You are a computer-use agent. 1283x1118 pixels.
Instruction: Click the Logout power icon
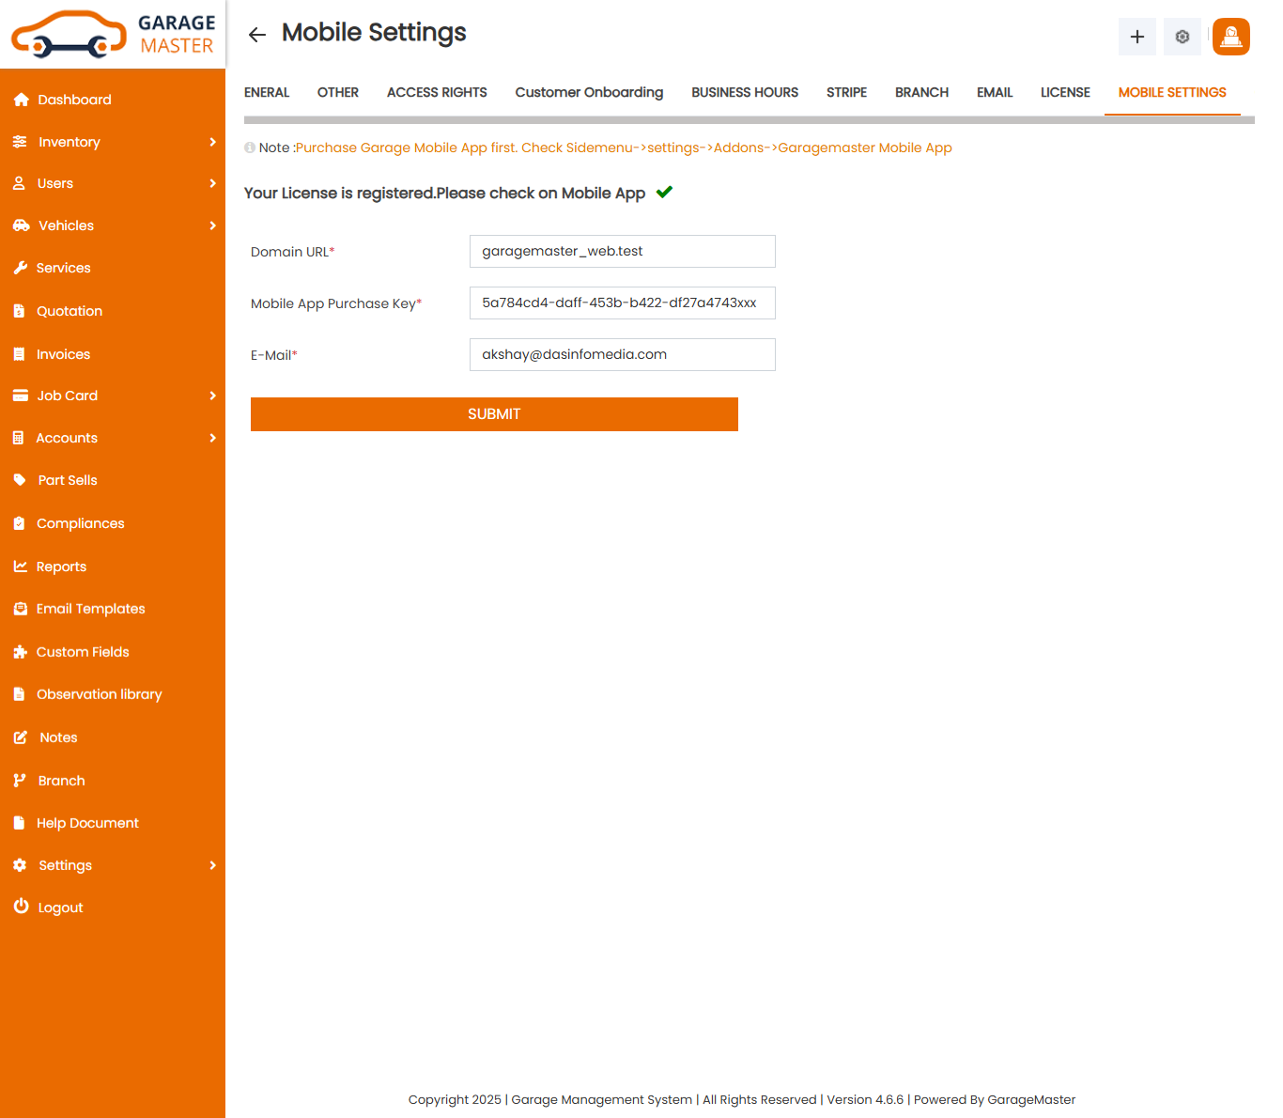pyautogui.click(x=21, y=907)
